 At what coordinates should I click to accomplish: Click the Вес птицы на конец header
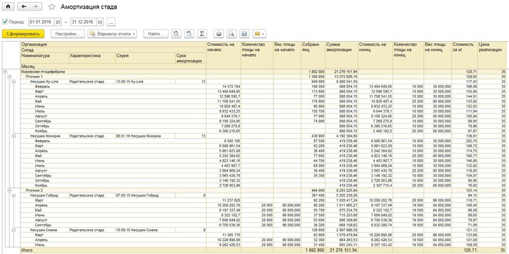437,55
